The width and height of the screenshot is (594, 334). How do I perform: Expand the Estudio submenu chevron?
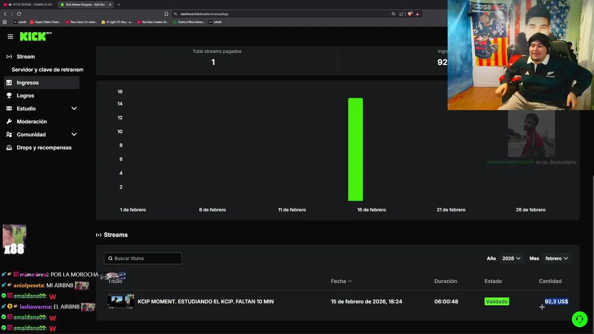(x=74, y=109)
